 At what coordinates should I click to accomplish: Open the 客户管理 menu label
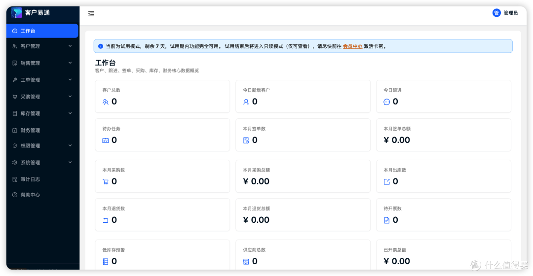[x=30, y=46]
